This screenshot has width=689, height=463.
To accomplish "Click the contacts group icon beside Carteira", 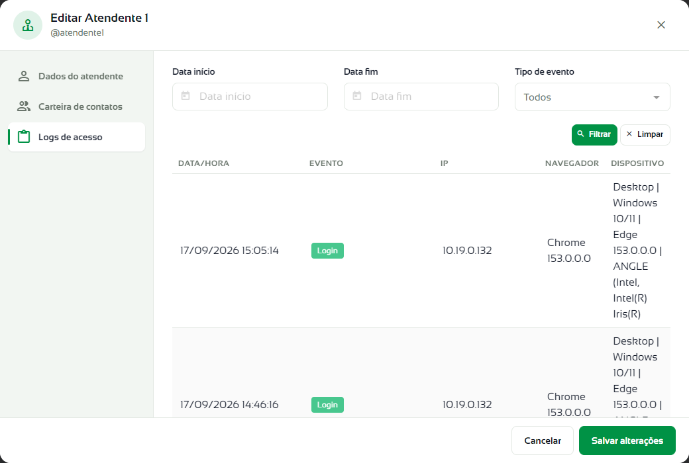I will pyautogui.click(x=24, y=106).
